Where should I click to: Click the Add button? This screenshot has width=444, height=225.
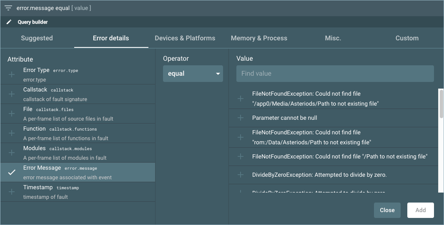pos(420,210)
